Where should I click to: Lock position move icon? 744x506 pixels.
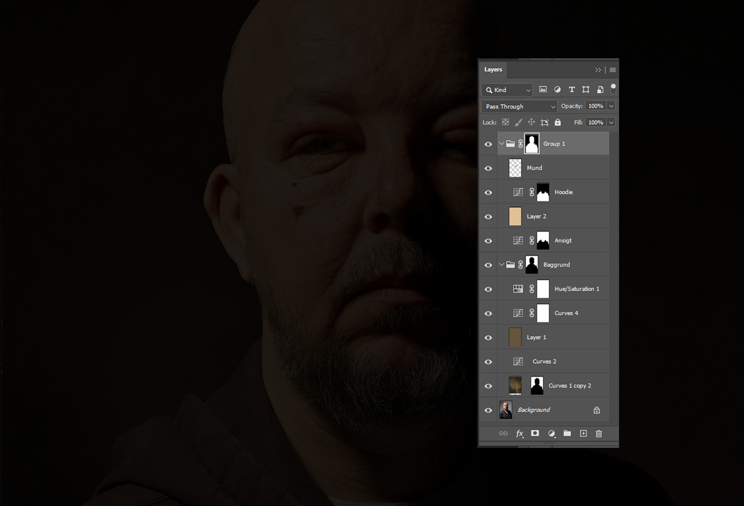click(531, 122)
